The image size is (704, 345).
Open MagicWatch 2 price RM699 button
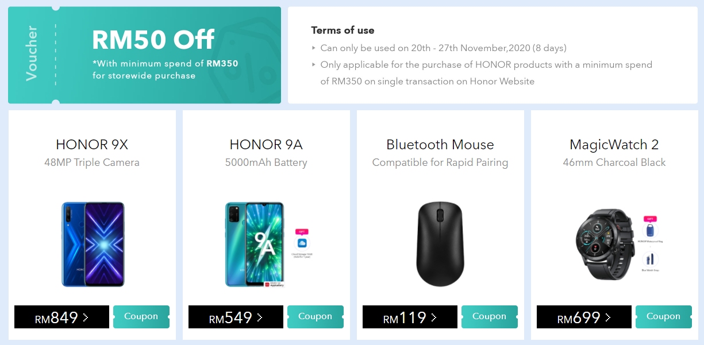584,317
